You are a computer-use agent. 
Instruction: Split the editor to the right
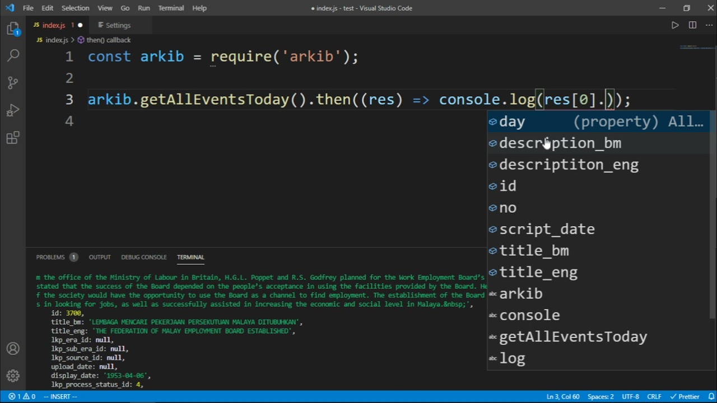[692, 25]
